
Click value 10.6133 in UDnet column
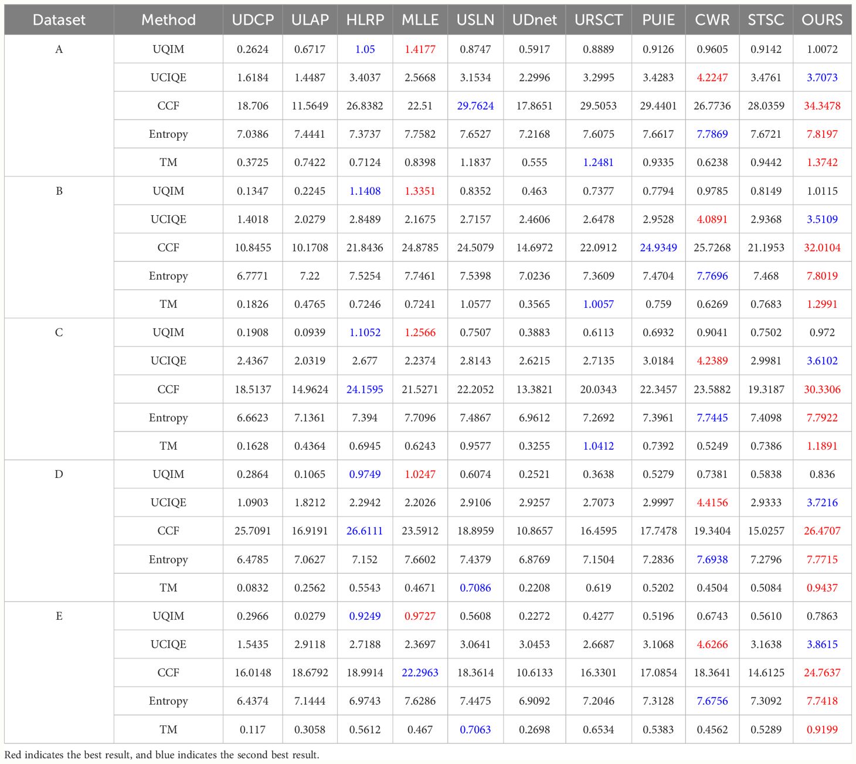[534, 673]
